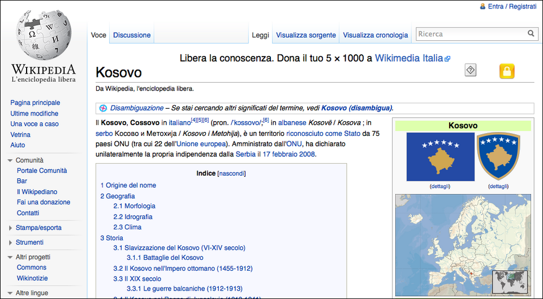
Task: Open Kosovo (disambigua) link
Action: (x=357, y=108)
